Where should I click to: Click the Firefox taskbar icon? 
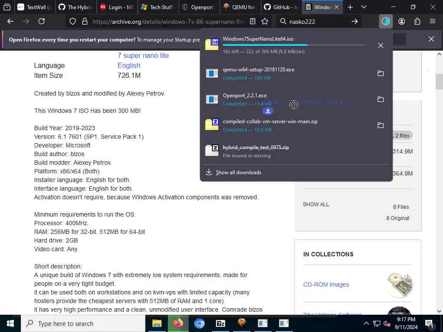(178, 323)
